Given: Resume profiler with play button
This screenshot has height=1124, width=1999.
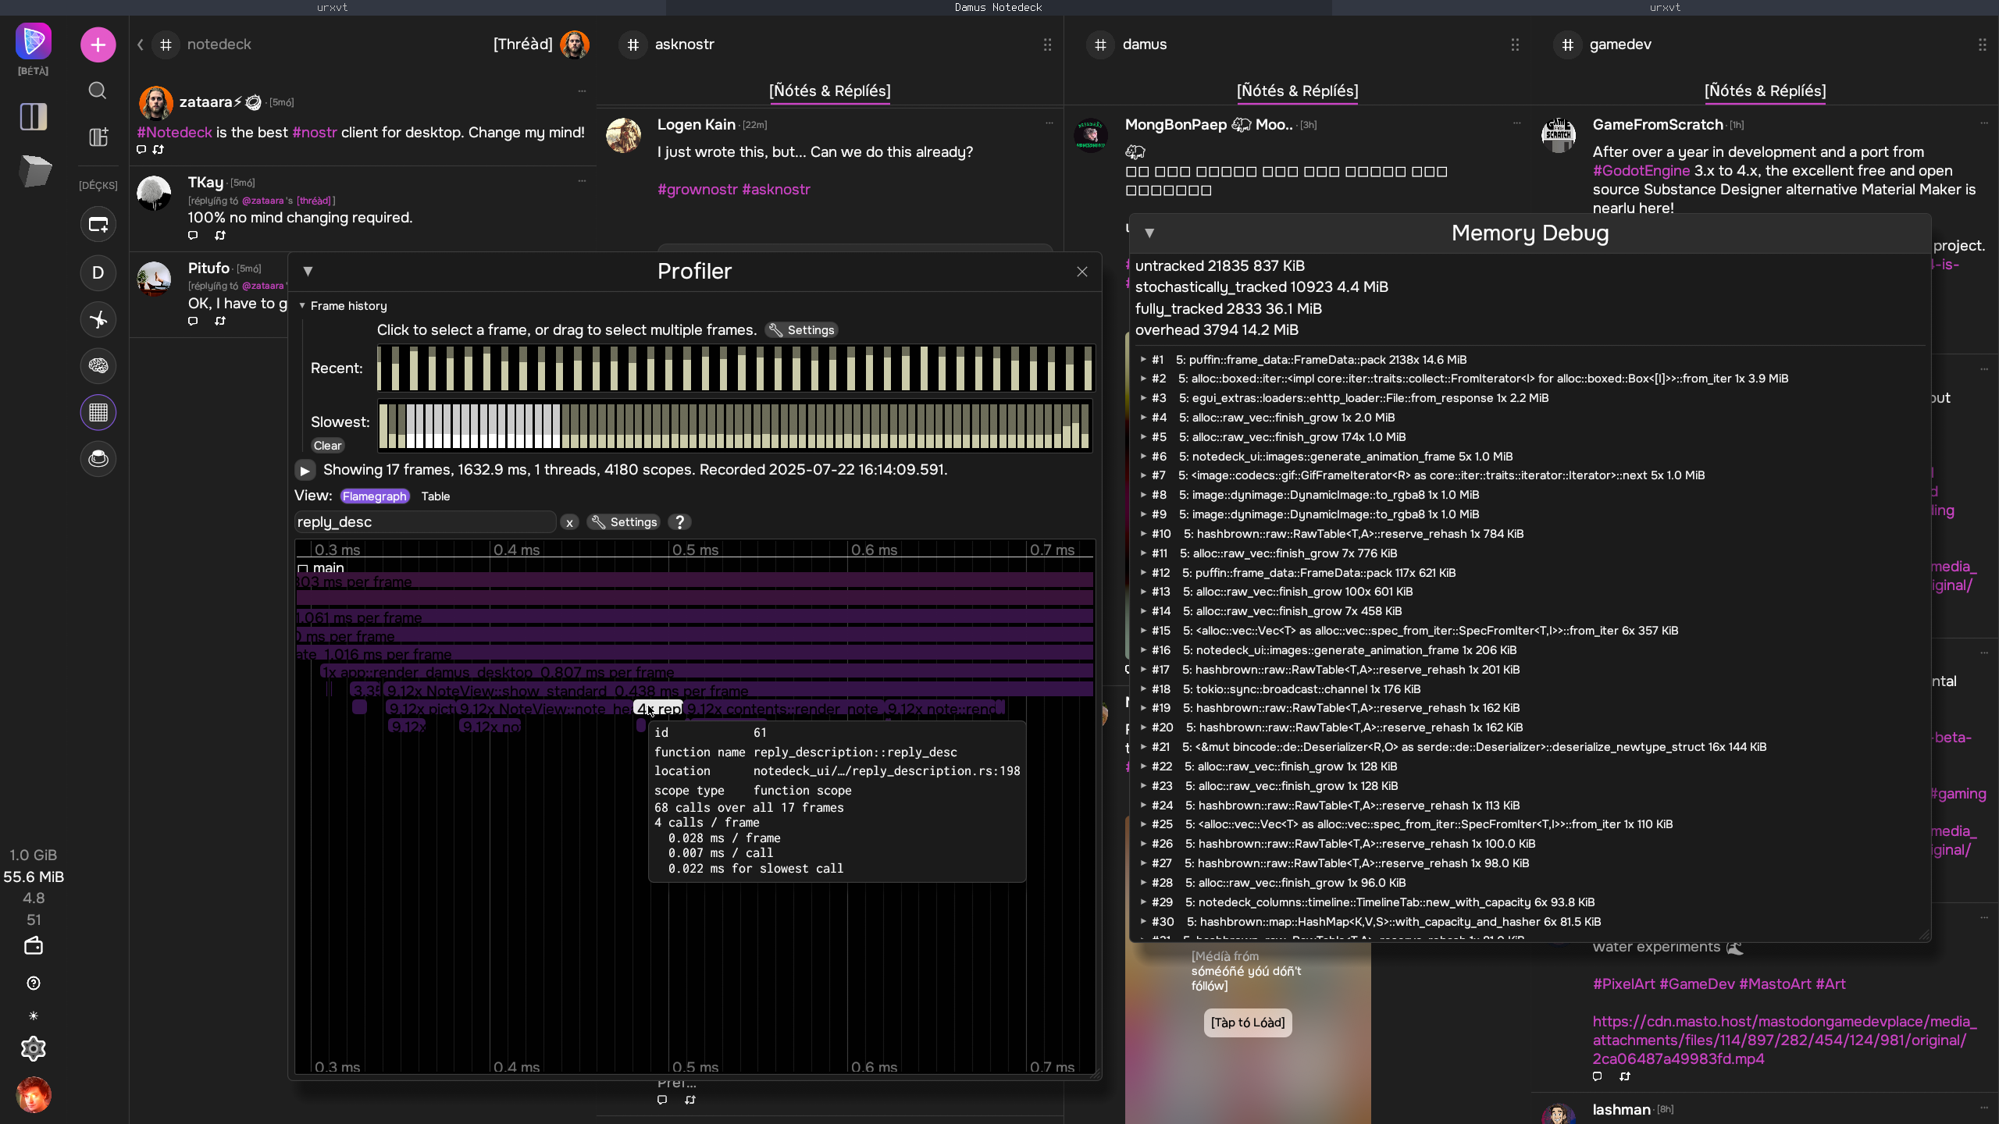Looking at the screenshot, I should pyautogui.click(x=305, y=470).
